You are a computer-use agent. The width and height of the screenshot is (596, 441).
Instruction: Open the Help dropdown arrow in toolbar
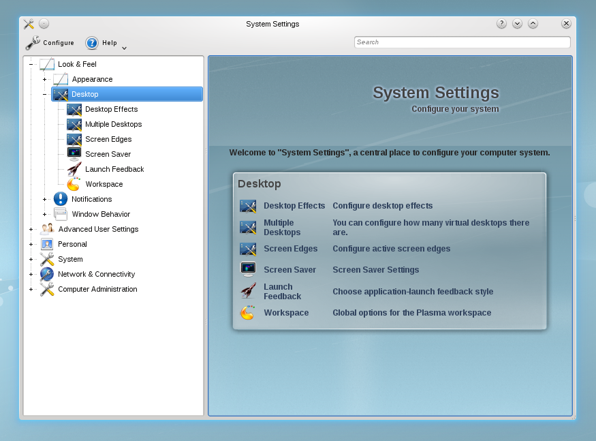[x=123, y=48]
